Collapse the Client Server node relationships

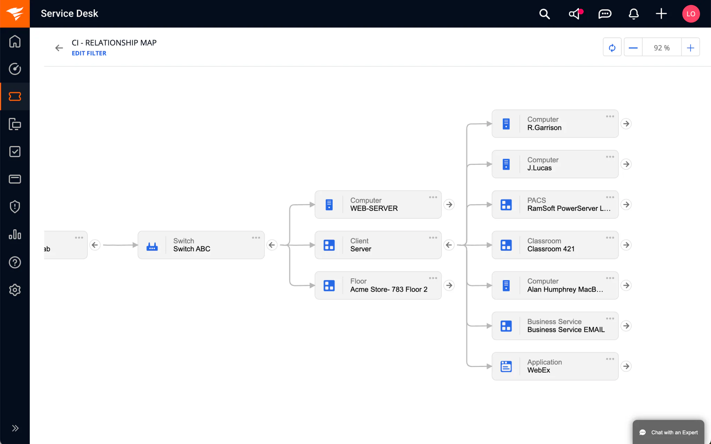pyautogui.click(x=449, y=245)
